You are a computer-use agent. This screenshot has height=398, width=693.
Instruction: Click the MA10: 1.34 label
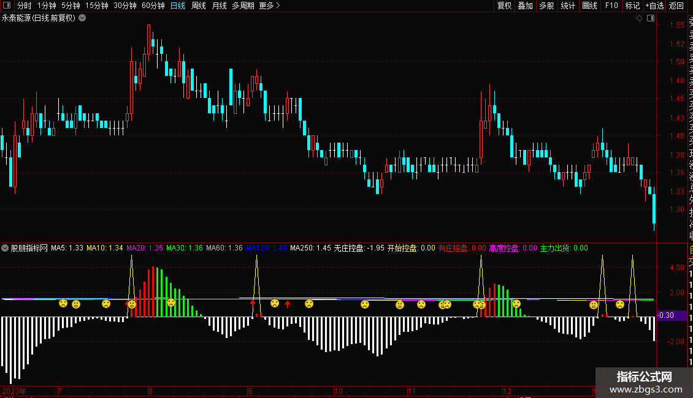point(105,248)
